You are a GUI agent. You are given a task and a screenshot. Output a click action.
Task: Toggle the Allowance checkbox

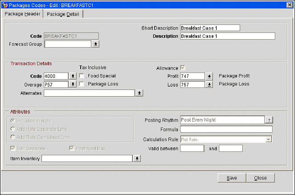(183, 68)
